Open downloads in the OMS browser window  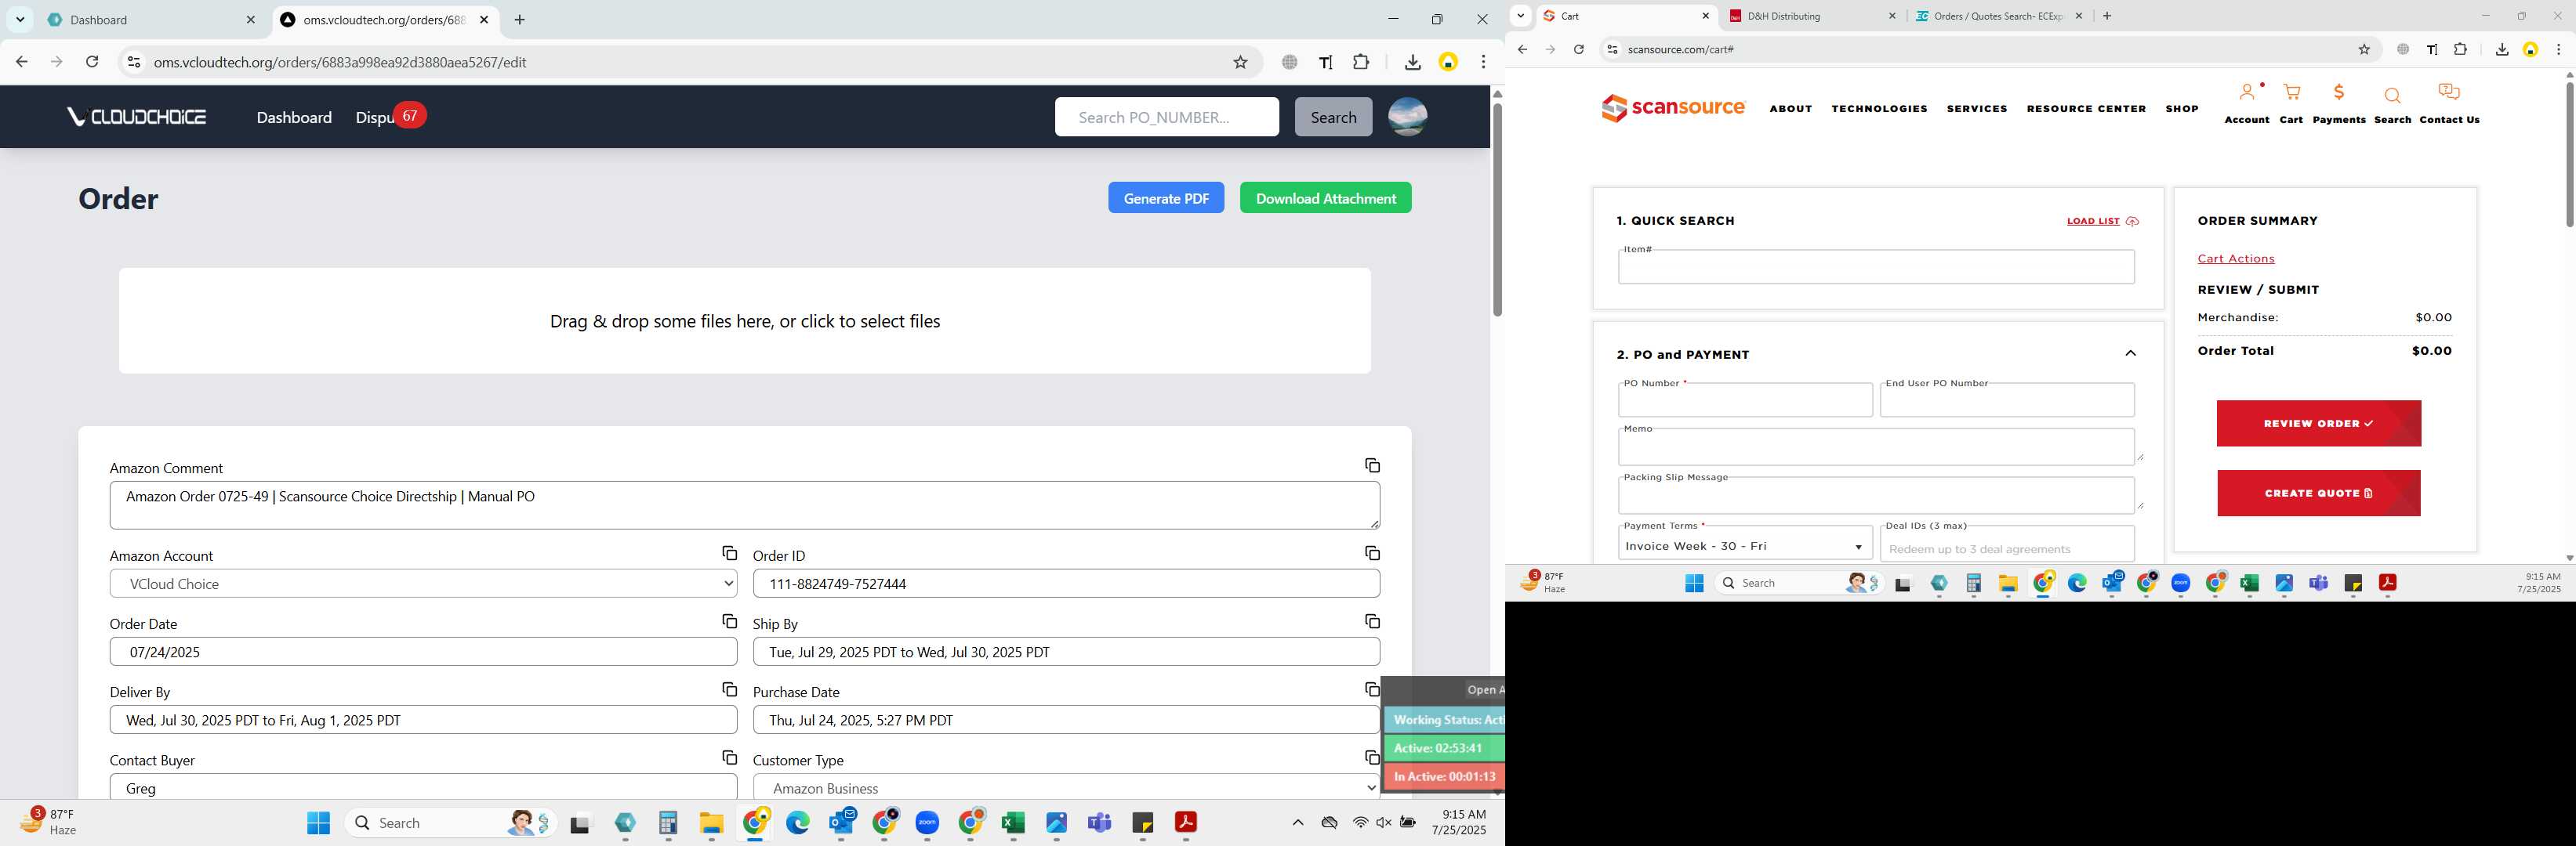1412,62
